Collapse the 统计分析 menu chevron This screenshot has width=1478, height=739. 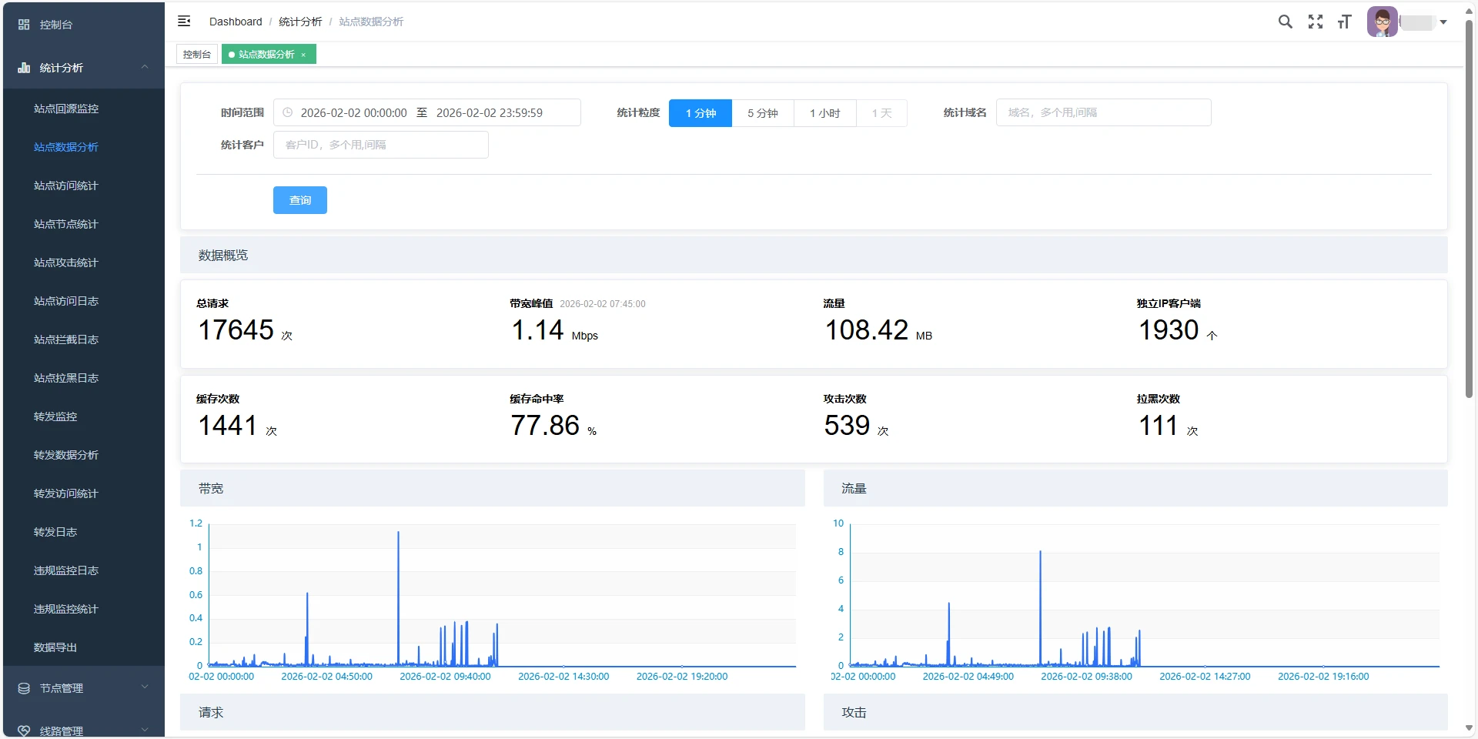coord(145,68)
